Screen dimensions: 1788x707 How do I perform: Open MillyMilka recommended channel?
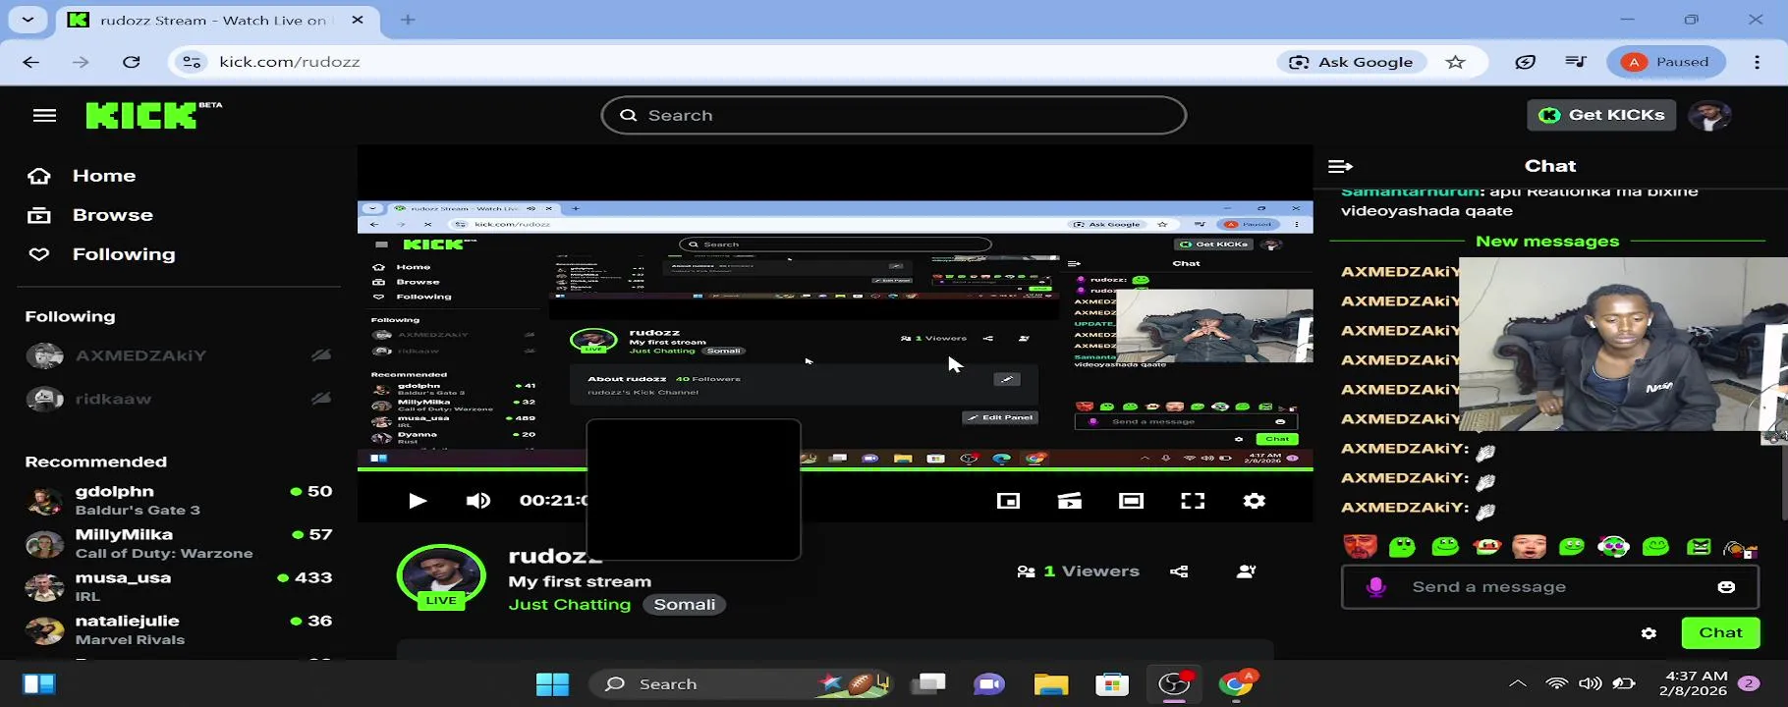178,543
